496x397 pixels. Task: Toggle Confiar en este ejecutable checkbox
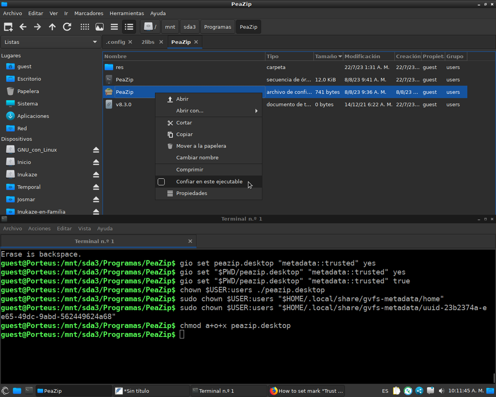(161, 182)
